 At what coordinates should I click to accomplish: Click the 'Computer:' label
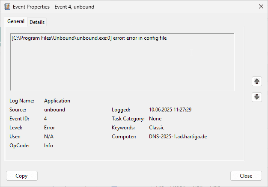(x=124, y=137)
